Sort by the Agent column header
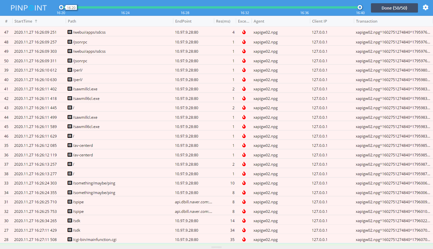This screenshot has width=433, height=249. [x=259, y=21]
